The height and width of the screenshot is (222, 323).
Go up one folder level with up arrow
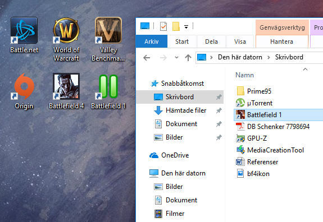(x=188, y=58)
